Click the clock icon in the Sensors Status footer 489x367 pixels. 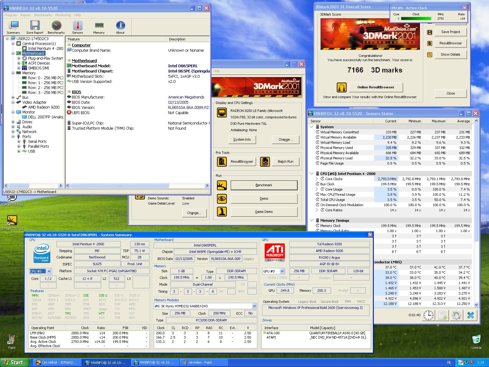[x=428, y=315]
